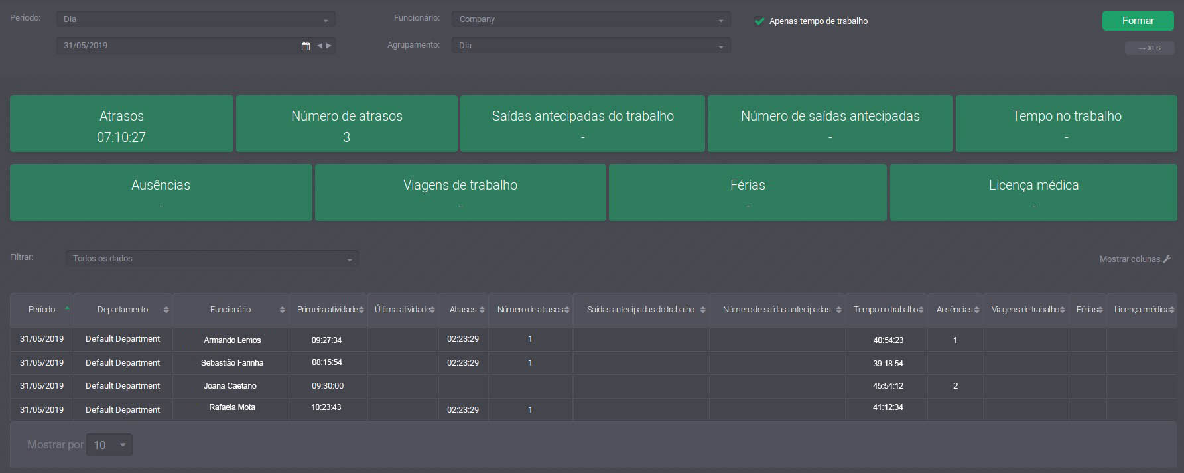
Task: Select the Ausências summary card
Action: [x=161, y=192]
